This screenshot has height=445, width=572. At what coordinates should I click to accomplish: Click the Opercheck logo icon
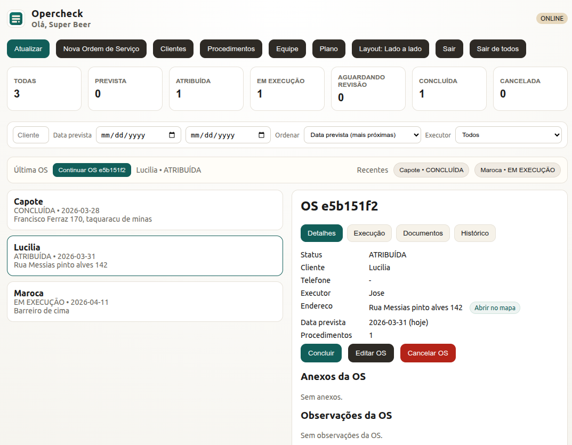[15, 18]
